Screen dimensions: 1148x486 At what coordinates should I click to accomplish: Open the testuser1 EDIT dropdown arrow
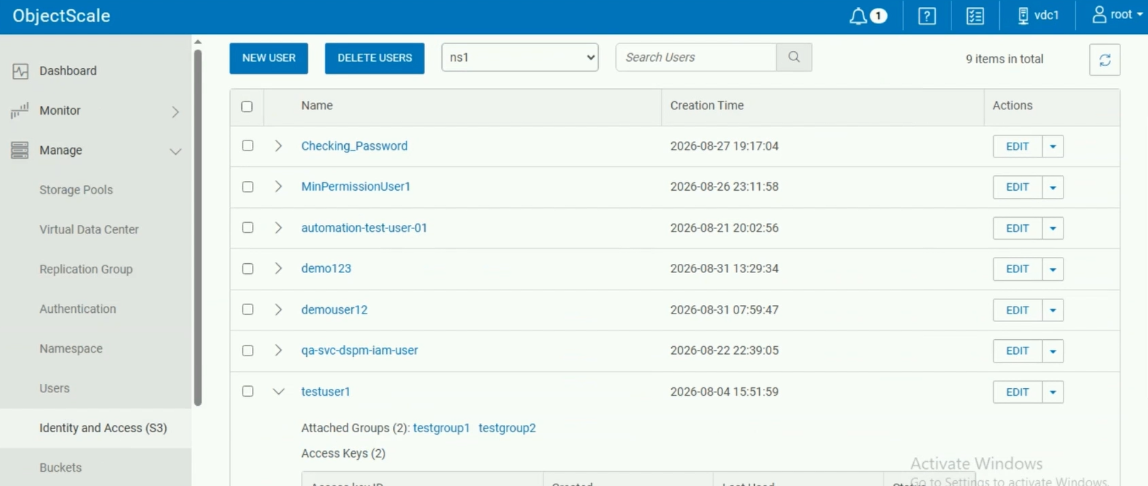pos(1053,392)
